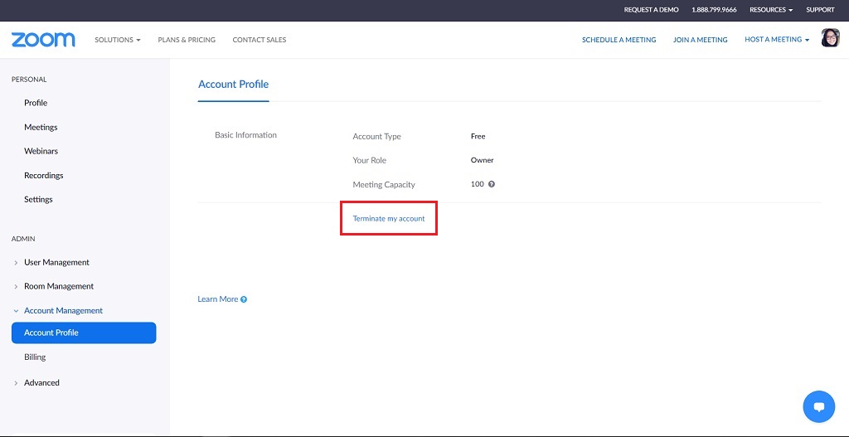The height and width of the screenshot is (437, 849).
Task: Click the Learn More question mark icon
Action: point(244,299)
